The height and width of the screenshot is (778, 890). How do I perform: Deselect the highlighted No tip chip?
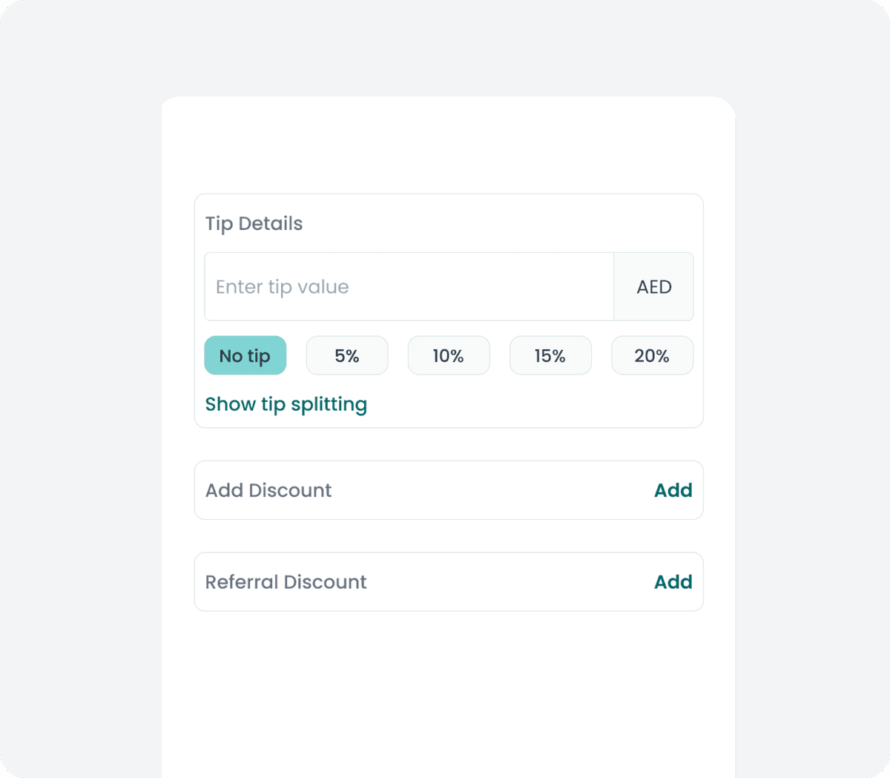tap(245, 355)
